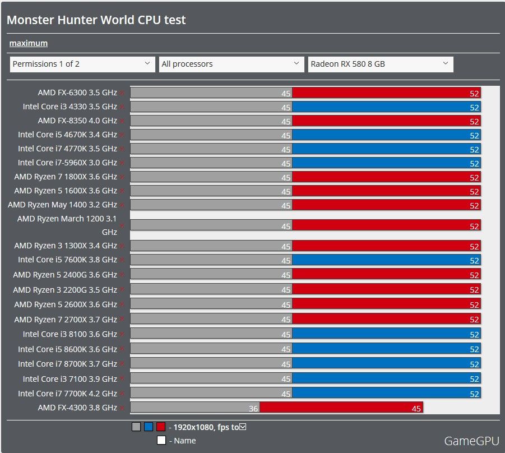The width and height of the screenshot is (505, 453).
Task: Remove AMD FX-6300 3.5 GHz via red X
Action: pos(122,93)
